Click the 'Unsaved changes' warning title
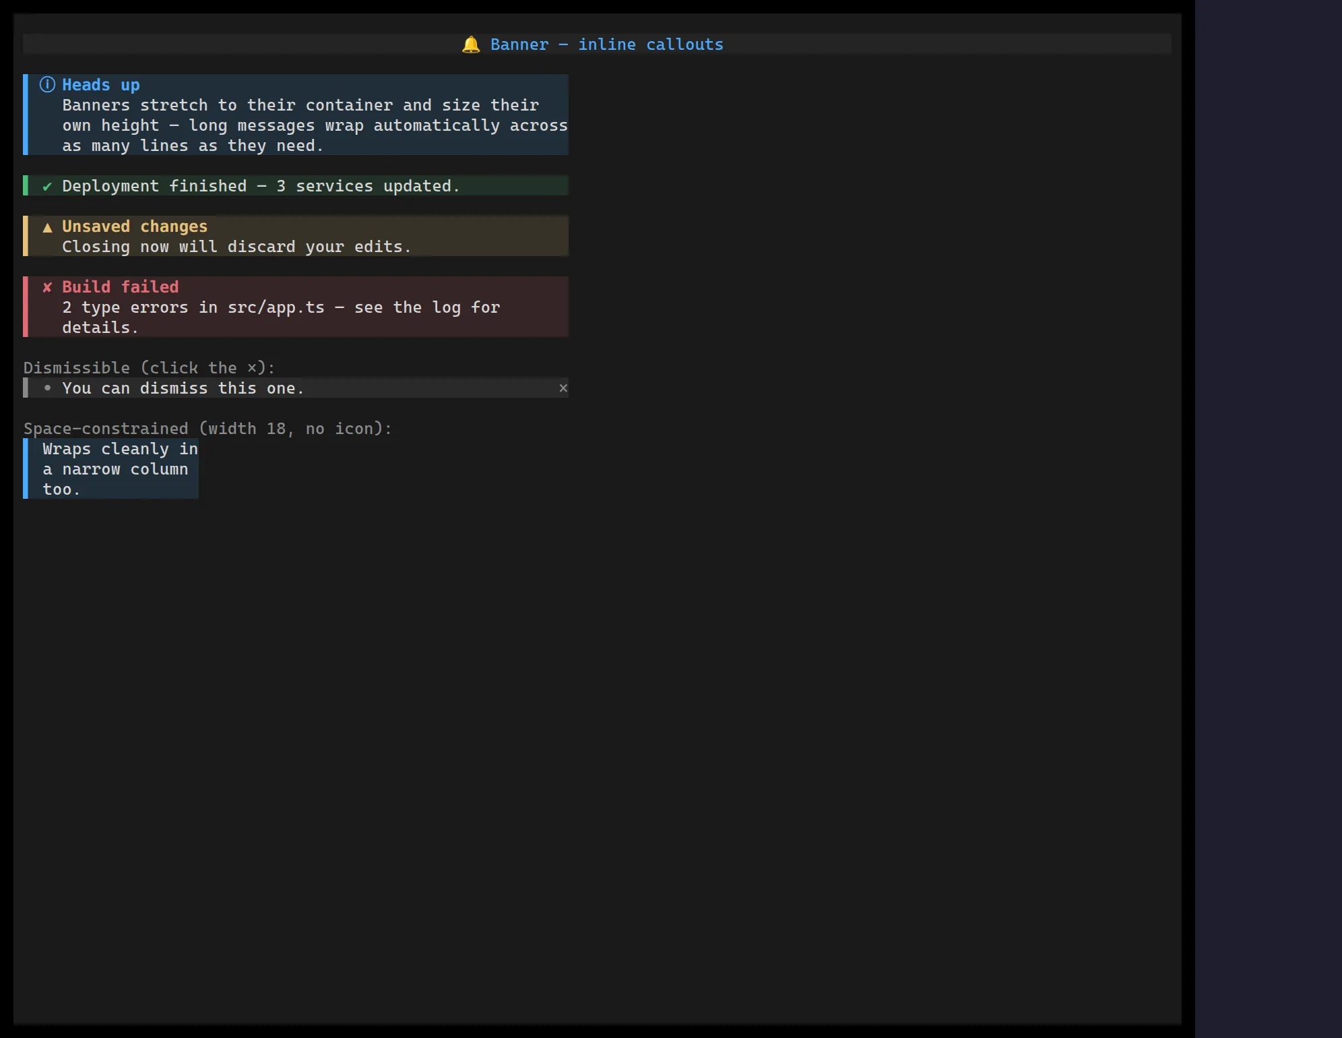 click(135, 226)
